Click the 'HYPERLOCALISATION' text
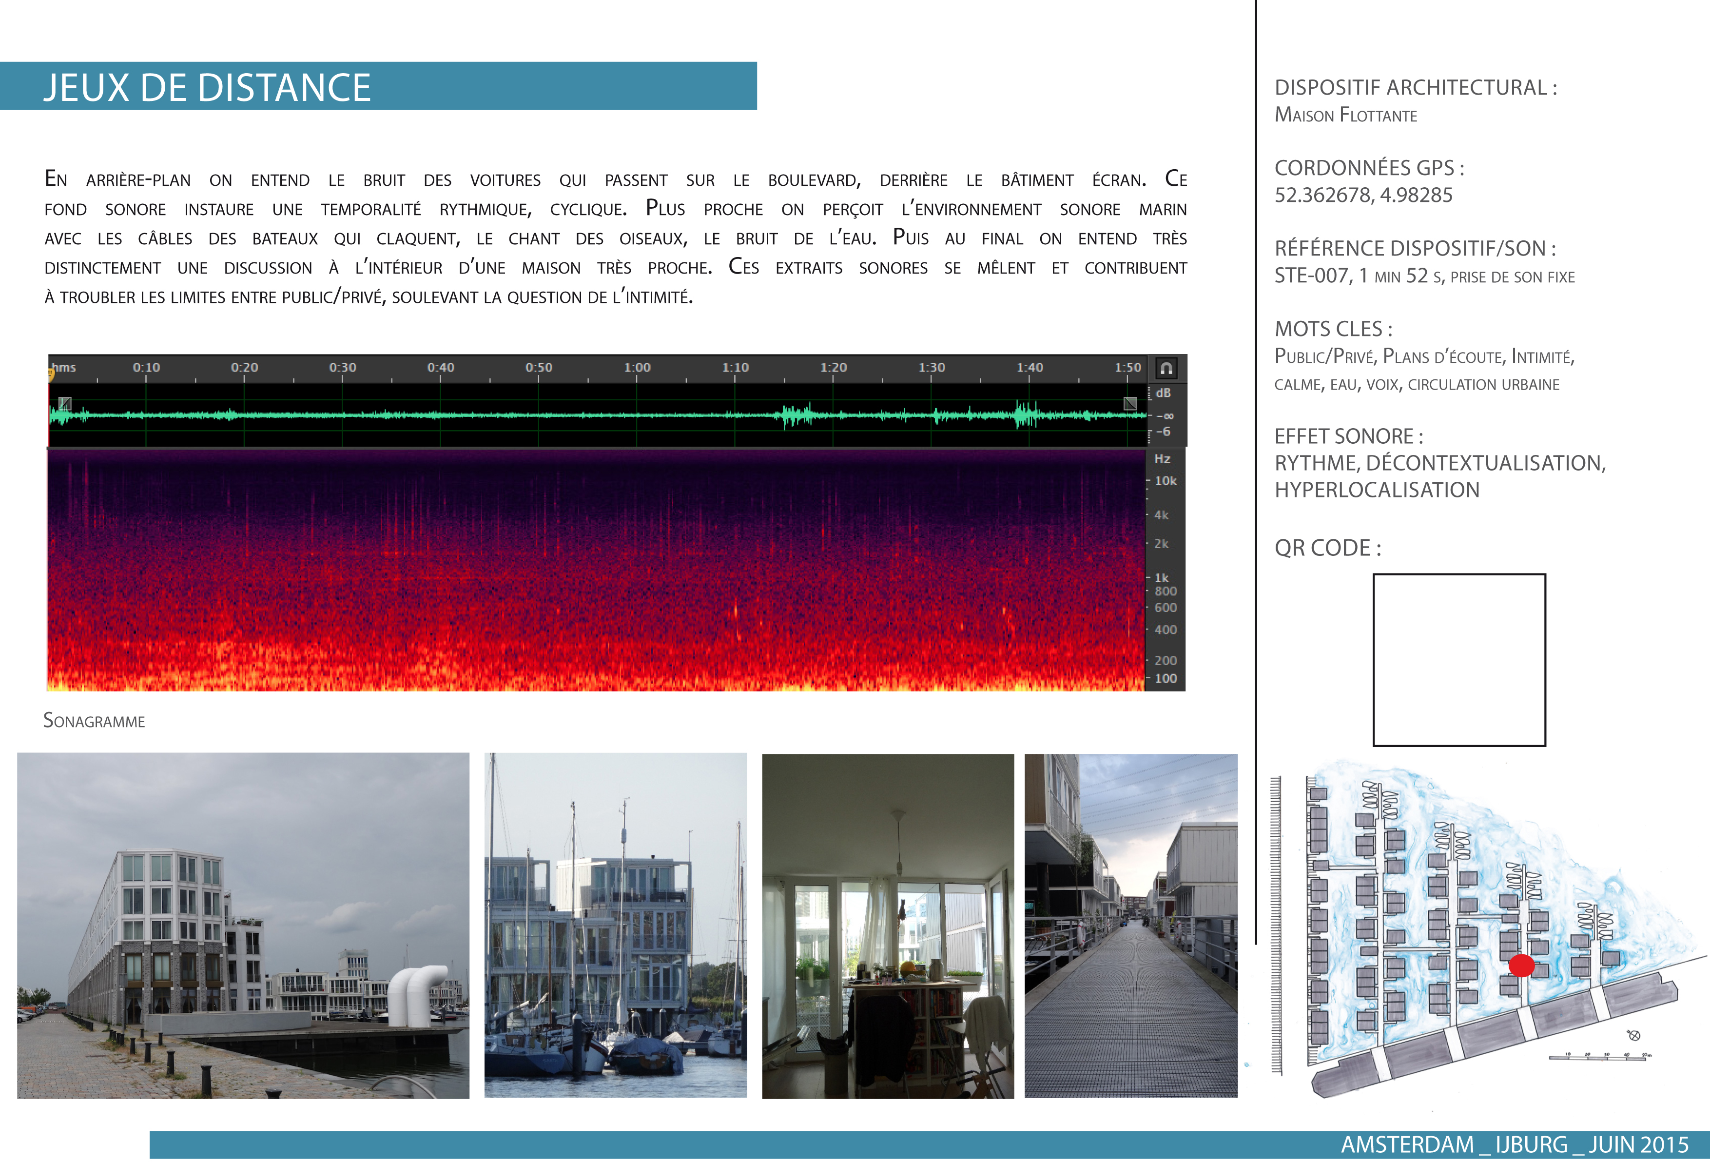 1377,490
